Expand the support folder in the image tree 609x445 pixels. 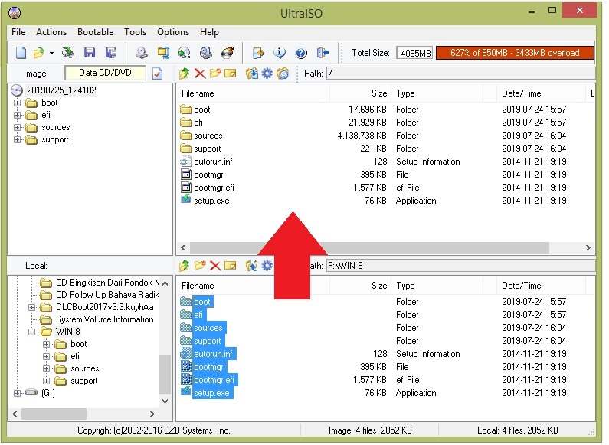[17, 140]
